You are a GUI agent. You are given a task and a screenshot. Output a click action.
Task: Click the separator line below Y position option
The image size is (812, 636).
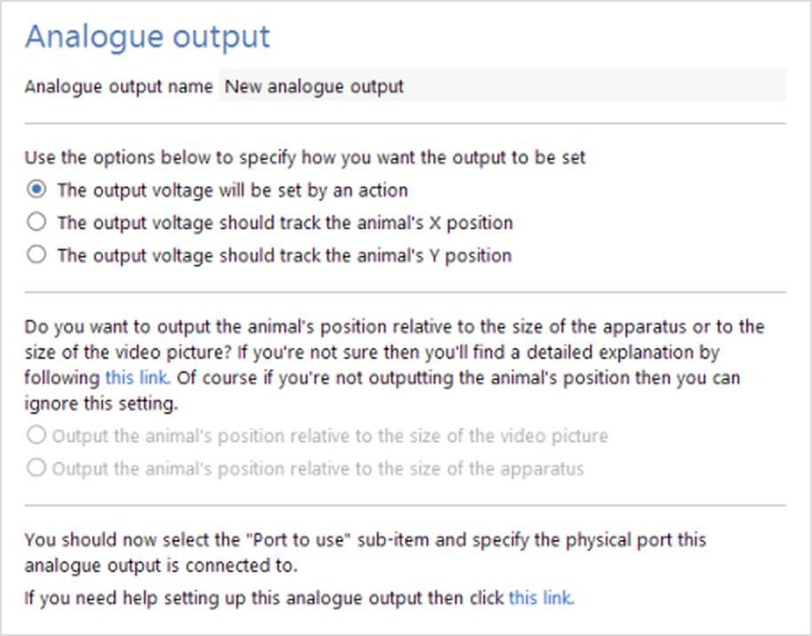coord(405,291)
